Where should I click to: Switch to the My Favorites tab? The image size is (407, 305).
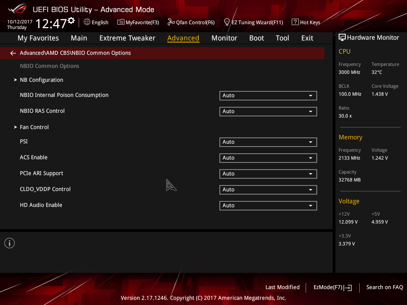[38, 38]
